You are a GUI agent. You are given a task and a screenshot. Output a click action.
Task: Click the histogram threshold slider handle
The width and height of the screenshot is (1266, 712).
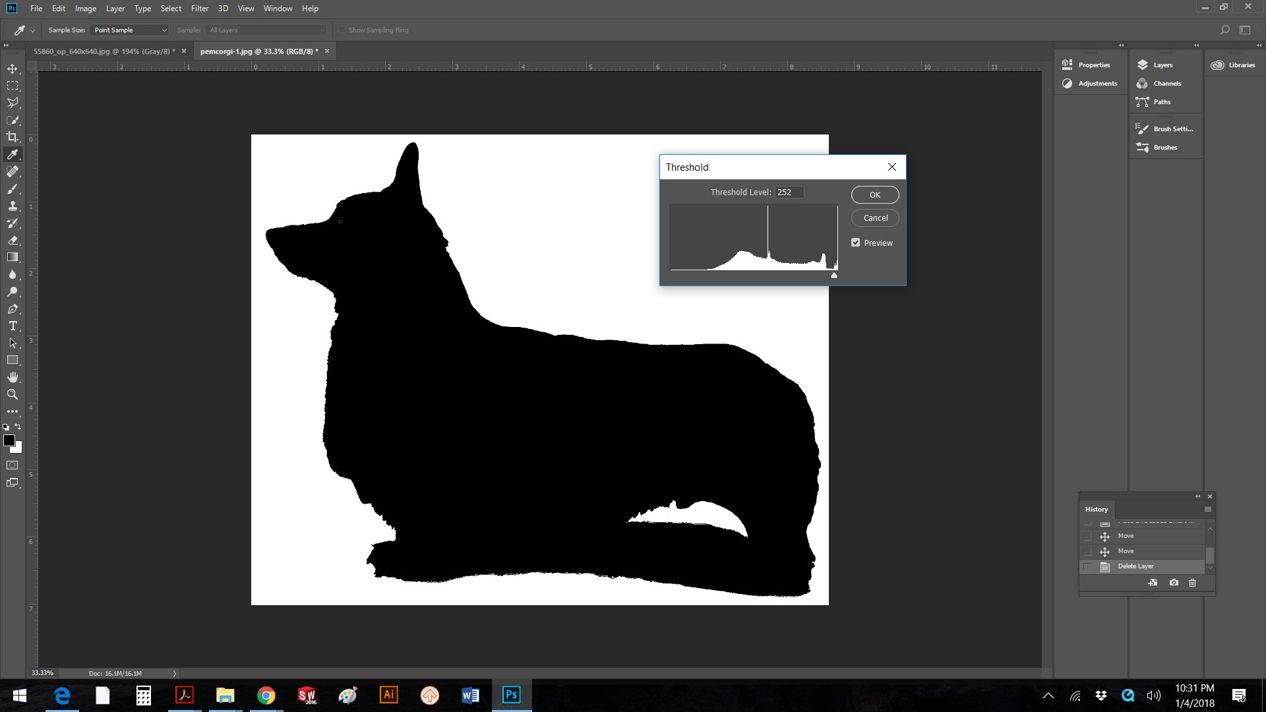click(834, 276)
